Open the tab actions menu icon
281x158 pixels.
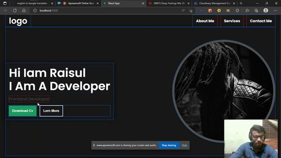point(5,3)
